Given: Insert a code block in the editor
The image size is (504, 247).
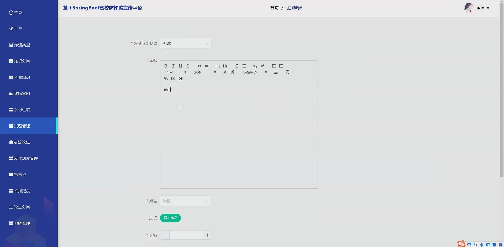Looking at the screenshot, I should point(206,66).
